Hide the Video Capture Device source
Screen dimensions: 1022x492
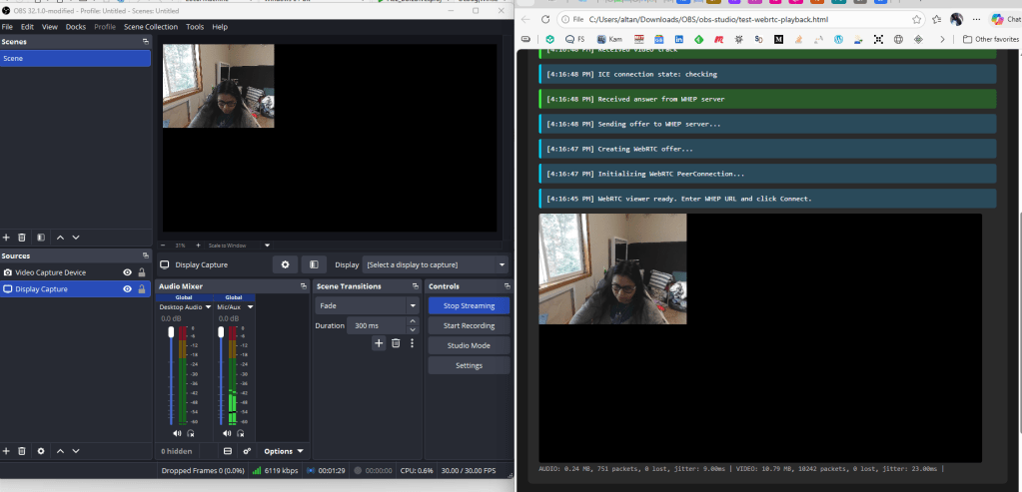coord(127,272)
